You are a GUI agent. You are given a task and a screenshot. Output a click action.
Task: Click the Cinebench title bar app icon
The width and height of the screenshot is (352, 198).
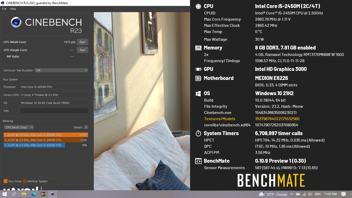3,3
